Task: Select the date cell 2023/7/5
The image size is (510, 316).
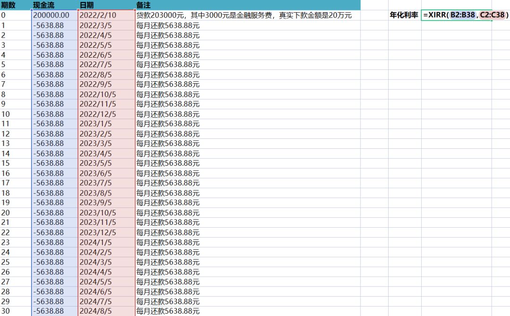Action: click(107, 183)
